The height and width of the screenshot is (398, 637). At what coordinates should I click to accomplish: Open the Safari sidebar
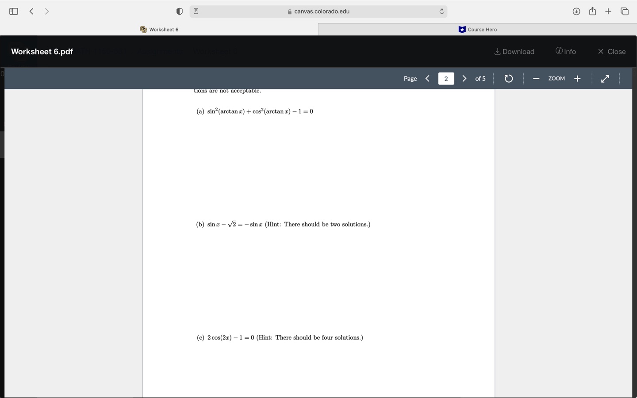point(14,11)
